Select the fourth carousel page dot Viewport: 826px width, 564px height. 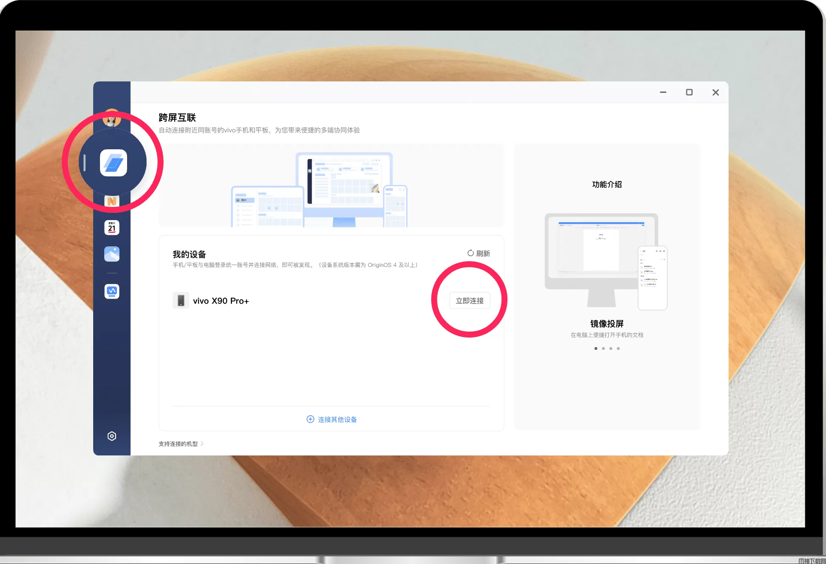click(x=618, y=349)
